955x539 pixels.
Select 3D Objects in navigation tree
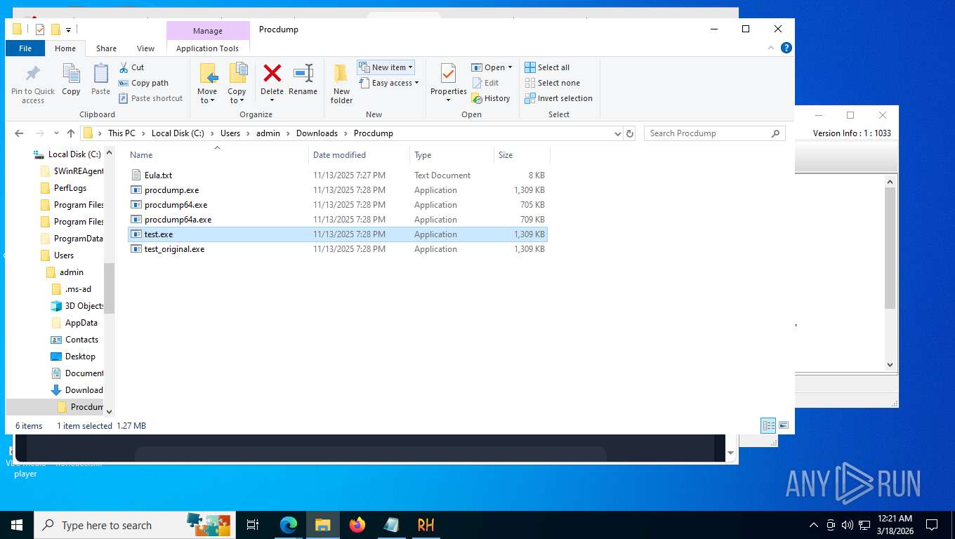[x=77, y=306]
